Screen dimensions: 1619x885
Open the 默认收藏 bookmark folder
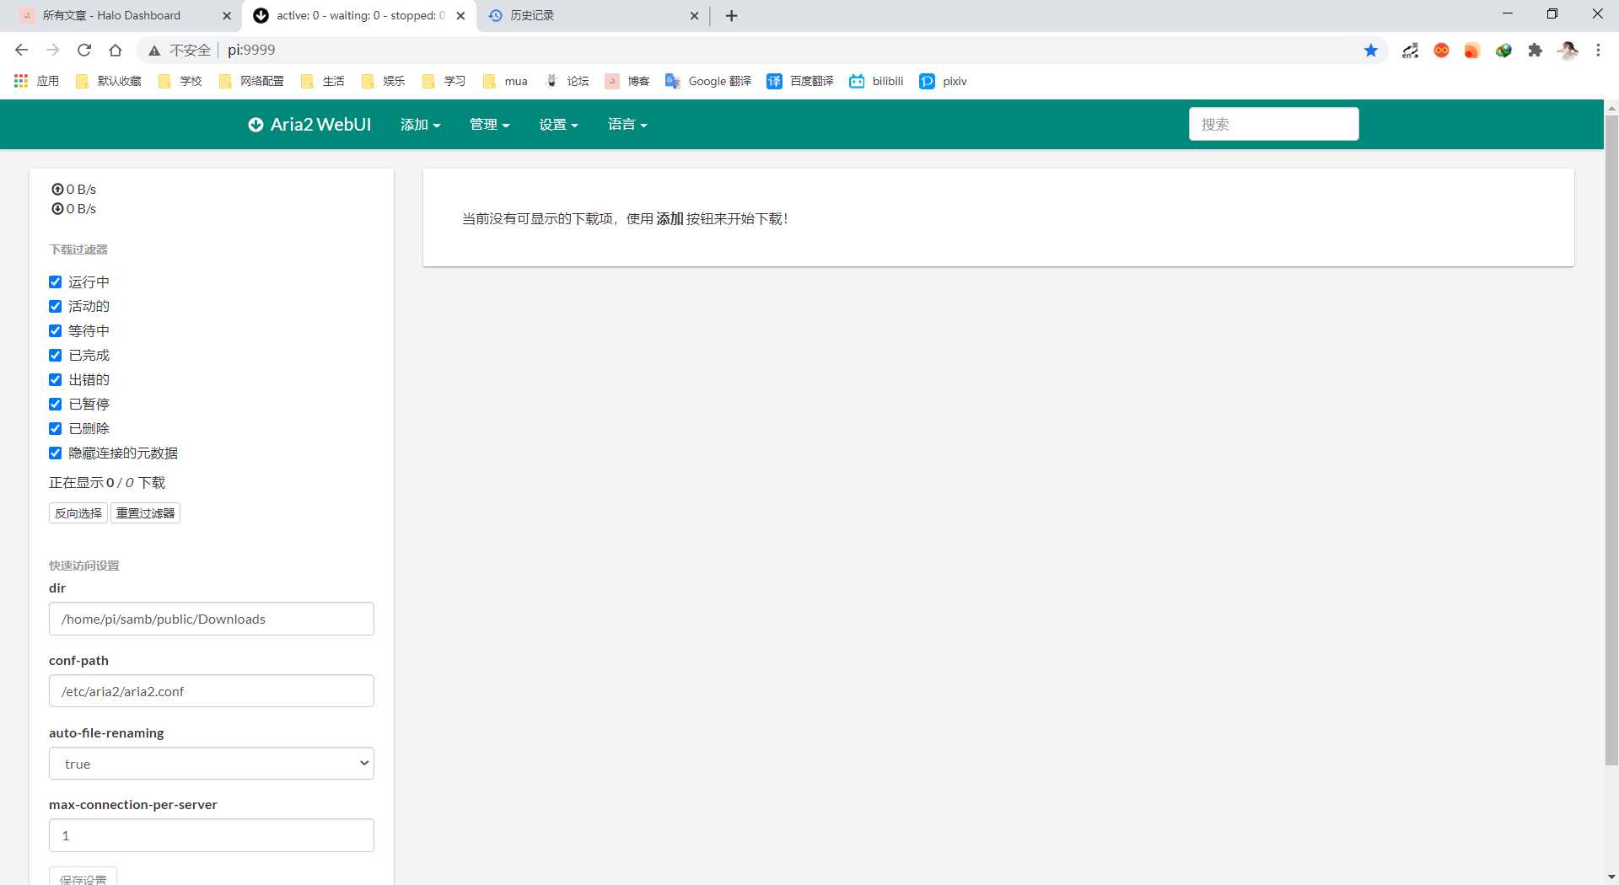pos(108,81)
